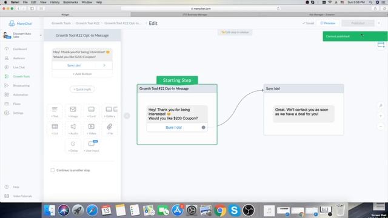Zoom in on the flow canvas

tap(381, 116)
